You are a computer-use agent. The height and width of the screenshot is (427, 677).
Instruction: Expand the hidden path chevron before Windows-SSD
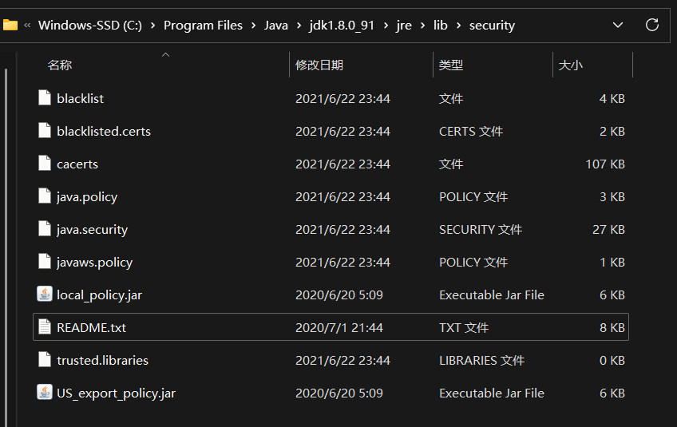click(28, 26)
